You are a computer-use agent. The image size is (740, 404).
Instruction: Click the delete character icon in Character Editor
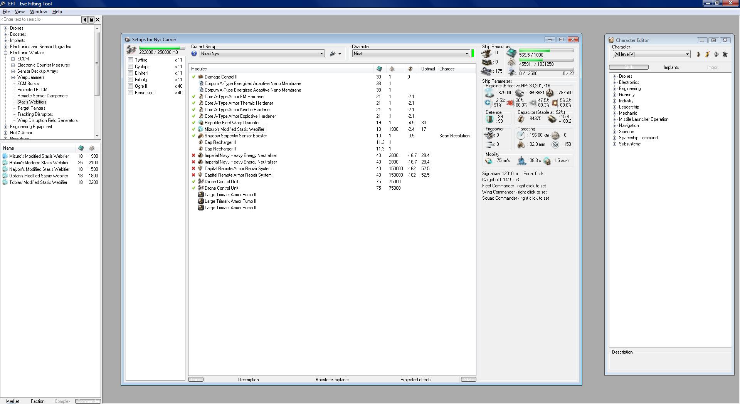click(725, 55)
